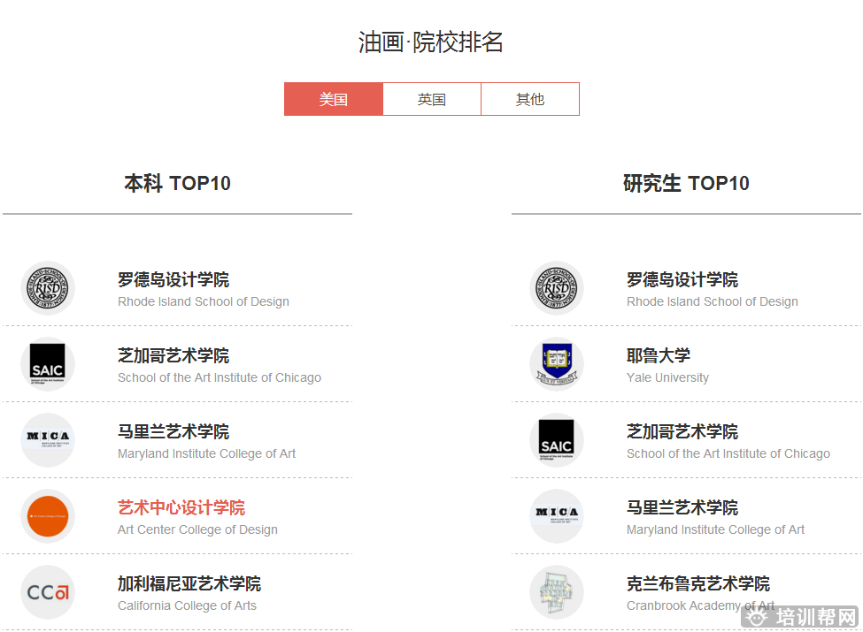Click 'Art Center College of Design' text
This screenshot has width=863, height=632.
click(197, 529)
